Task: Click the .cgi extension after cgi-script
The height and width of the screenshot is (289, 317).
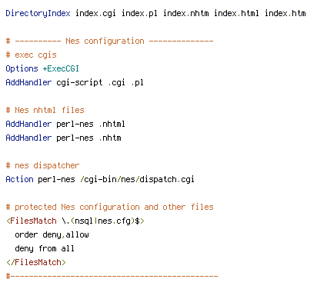Action: [x=116, y=82]
